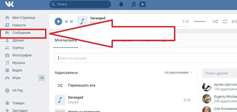Click the person icon beside Друзья
The height and width of the screenshot is (112, 237).
[7, 40]
